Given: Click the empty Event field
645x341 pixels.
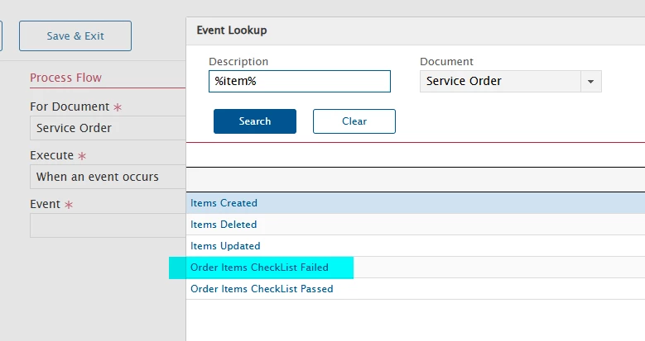Looking at the screenshot, I should point(108,225).
